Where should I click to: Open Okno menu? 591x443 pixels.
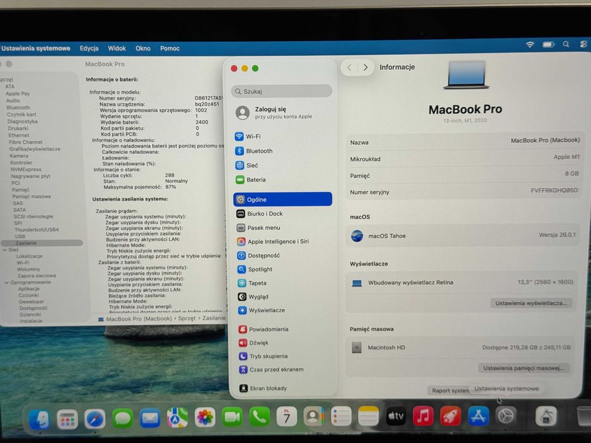[143, 48]
